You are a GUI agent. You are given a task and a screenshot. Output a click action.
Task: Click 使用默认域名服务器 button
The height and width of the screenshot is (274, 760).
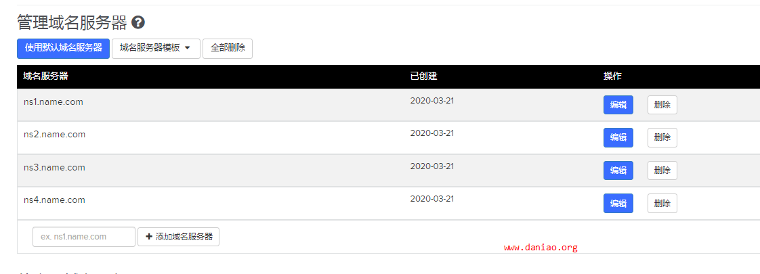(x=64, y=49)
